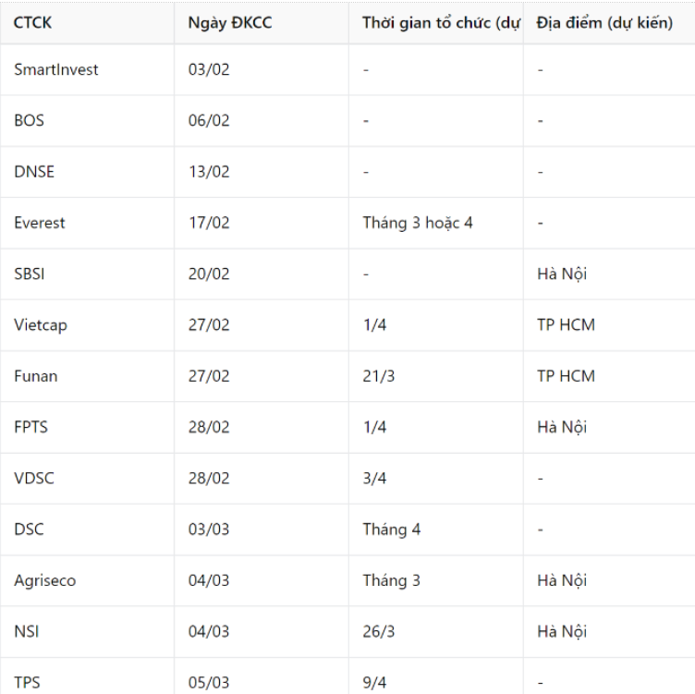Select the TPS company cell
Screen dimensions: 695x694
(87, 676)
